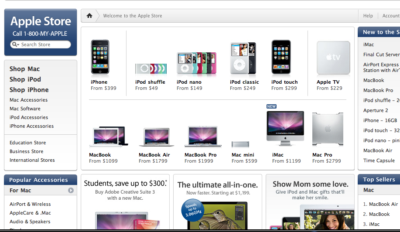This screenshot has width=400, height=232.
Task: Open iPod nano - pink new item
Action: (x=382, y=140)
